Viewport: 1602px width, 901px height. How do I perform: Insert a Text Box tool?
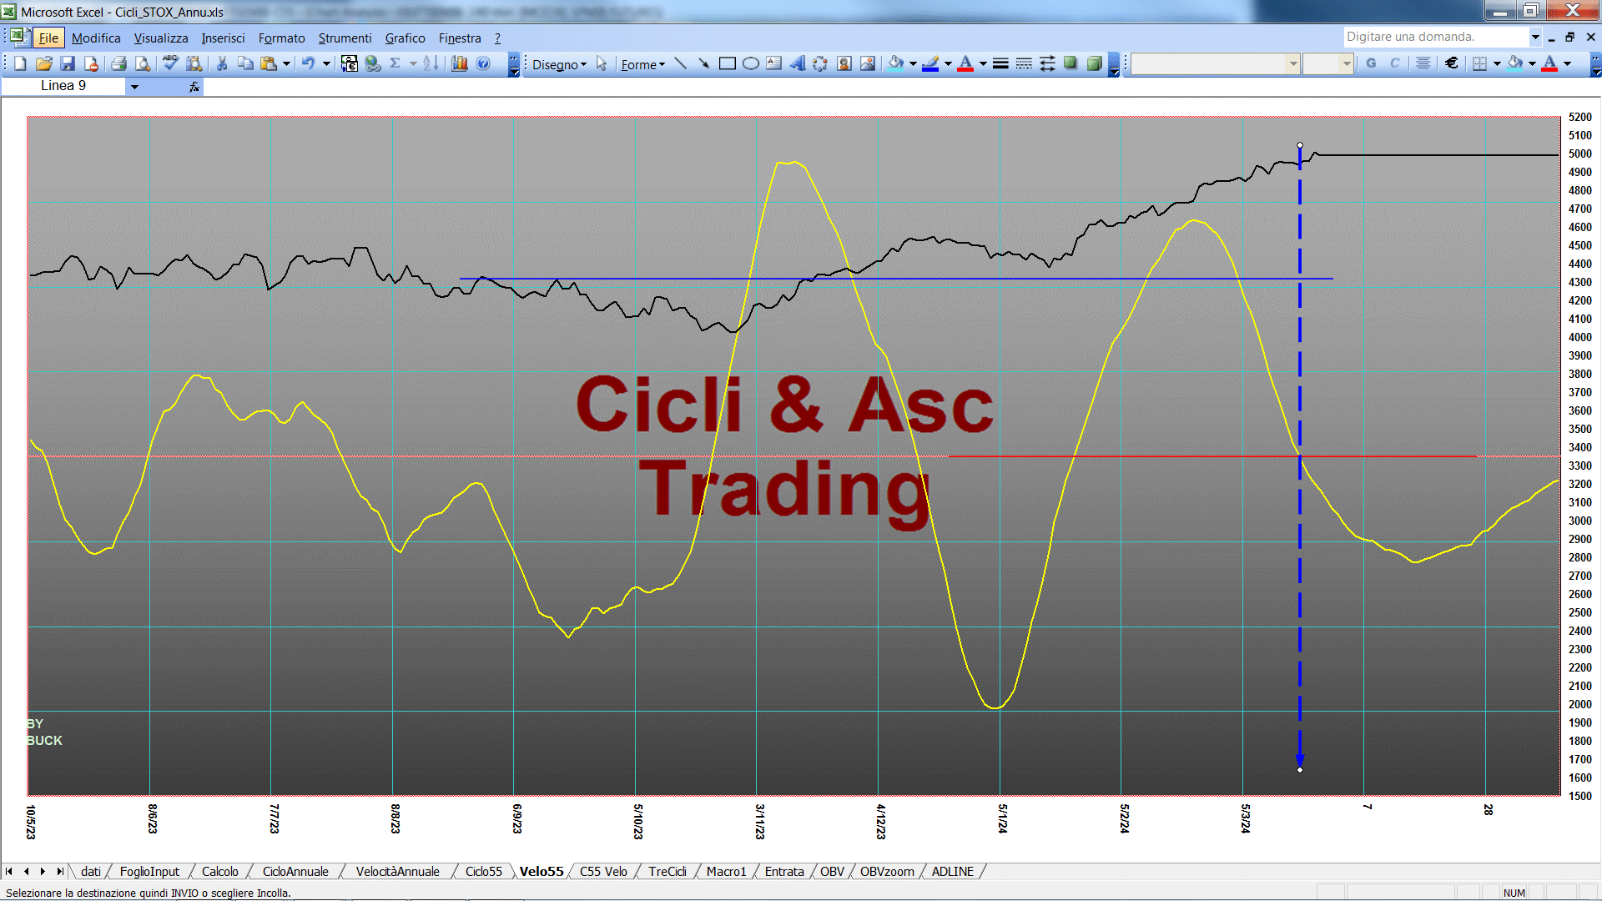pos(773,63)
